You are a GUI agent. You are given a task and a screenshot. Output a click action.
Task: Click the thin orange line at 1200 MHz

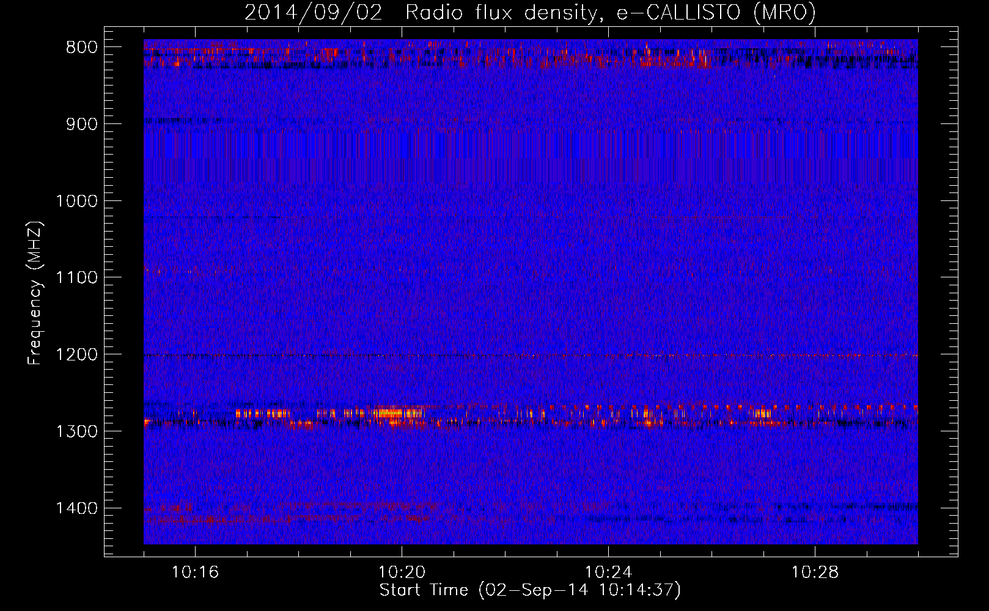coord(531,355)
